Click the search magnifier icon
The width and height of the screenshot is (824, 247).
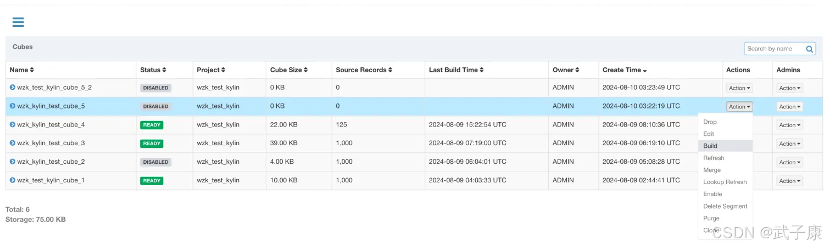[809, 49]
